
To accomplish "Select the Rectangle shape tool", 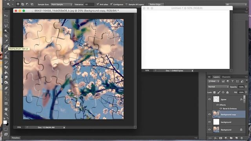I will click(6, 103).
